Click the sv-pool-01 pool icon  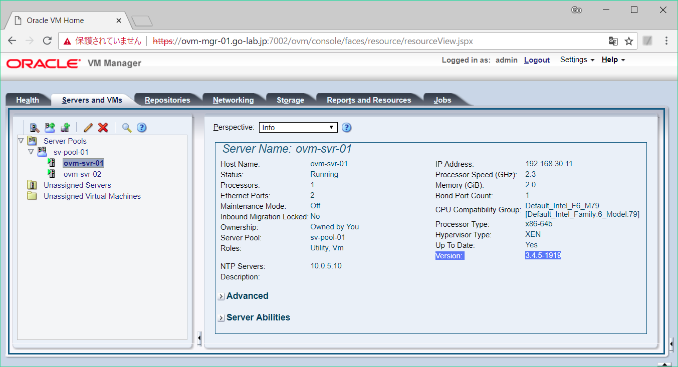click(x=42, y=152)
